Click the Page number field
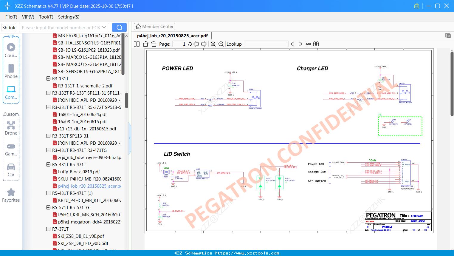The height and width of the screenshot is (256, 454). click(x=179, y=44)
